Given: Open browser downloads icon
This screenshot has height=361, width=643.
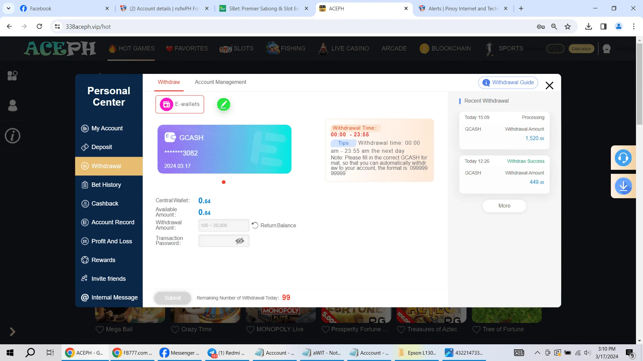Looking at the screenshot, I should (x=588, y=26).
